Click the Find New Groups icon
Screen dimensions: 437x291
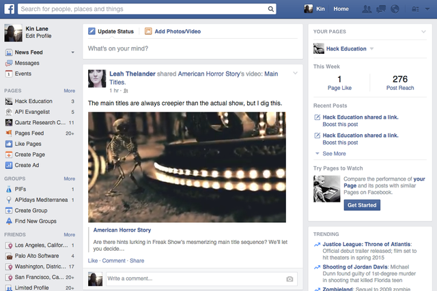(x=9, y=221)
